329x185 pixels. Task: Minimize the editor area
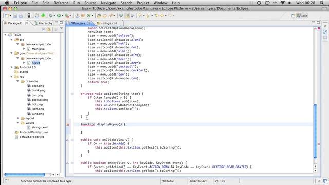click(313, 22)
